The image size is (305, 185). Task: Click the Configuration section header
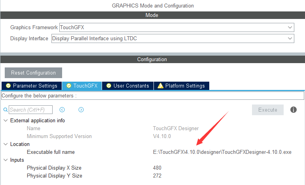click(x=153, y=59)
